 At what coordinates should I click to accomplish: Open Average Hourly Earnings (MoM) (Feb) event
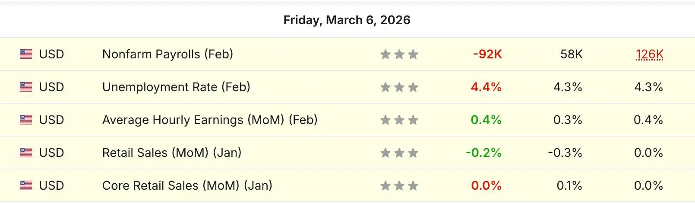pyautogui.click(x=210, y=120)
